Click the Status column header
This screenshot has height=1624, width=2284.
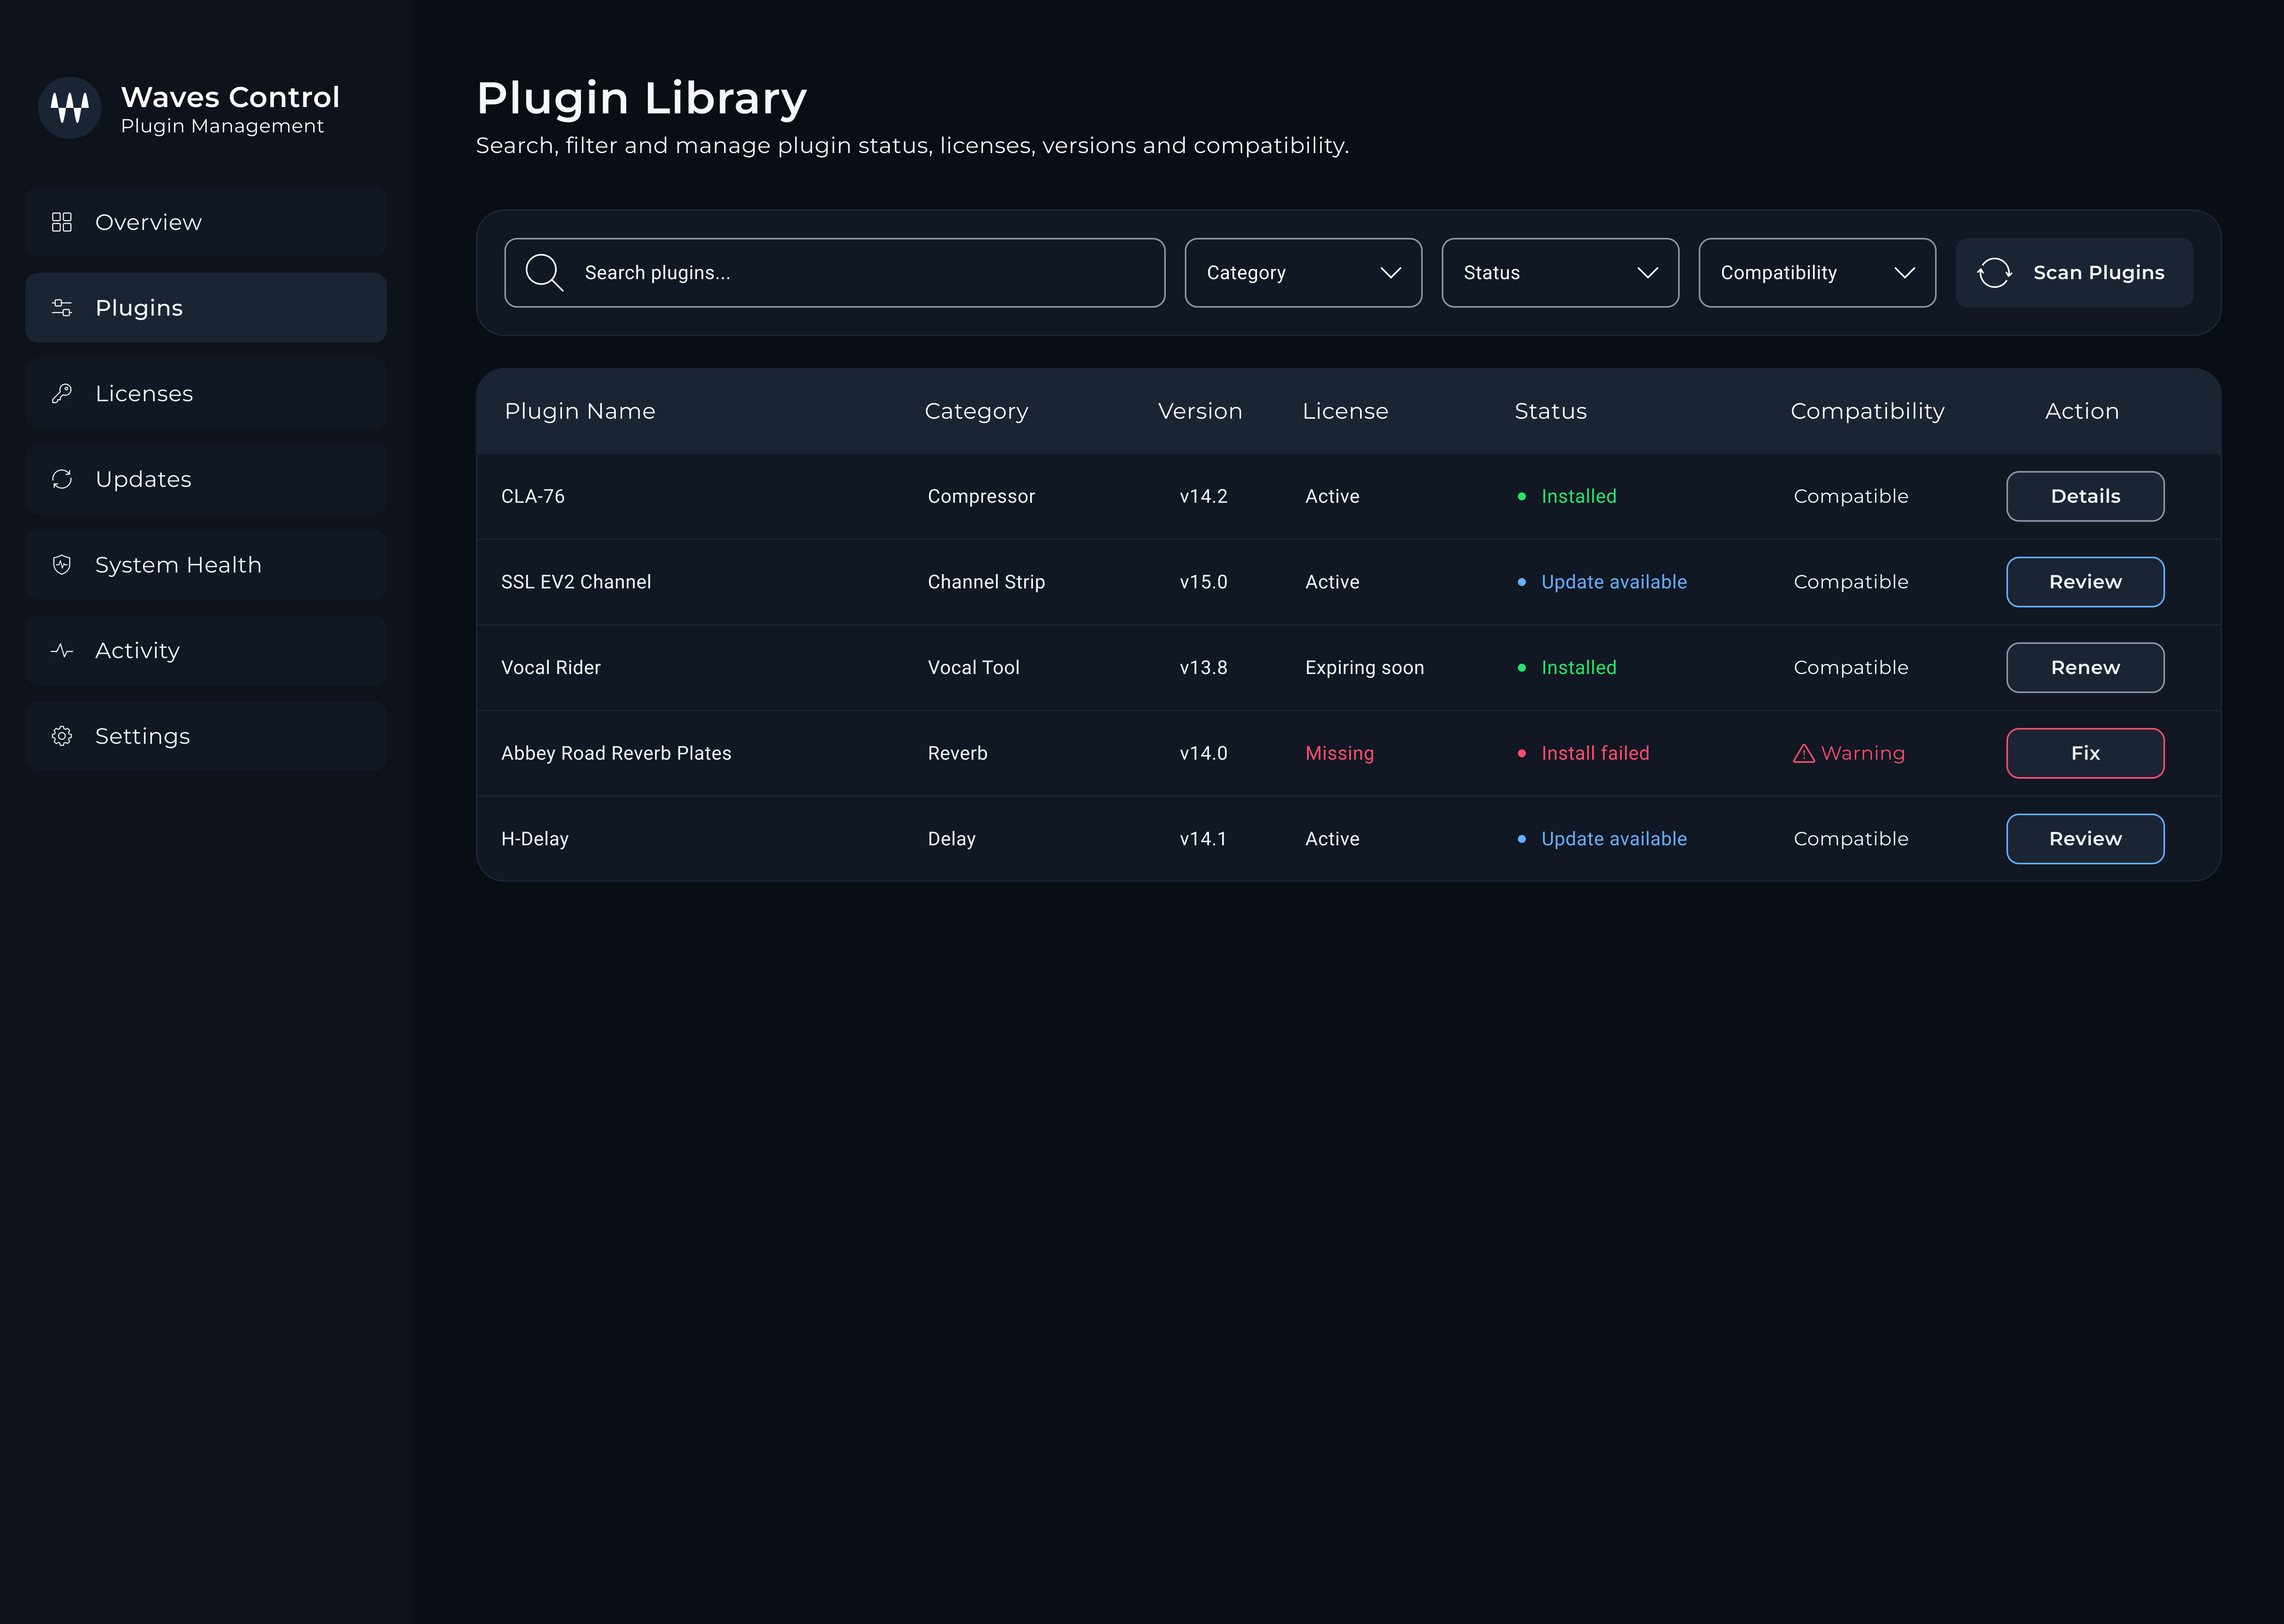coord(1550,411)
